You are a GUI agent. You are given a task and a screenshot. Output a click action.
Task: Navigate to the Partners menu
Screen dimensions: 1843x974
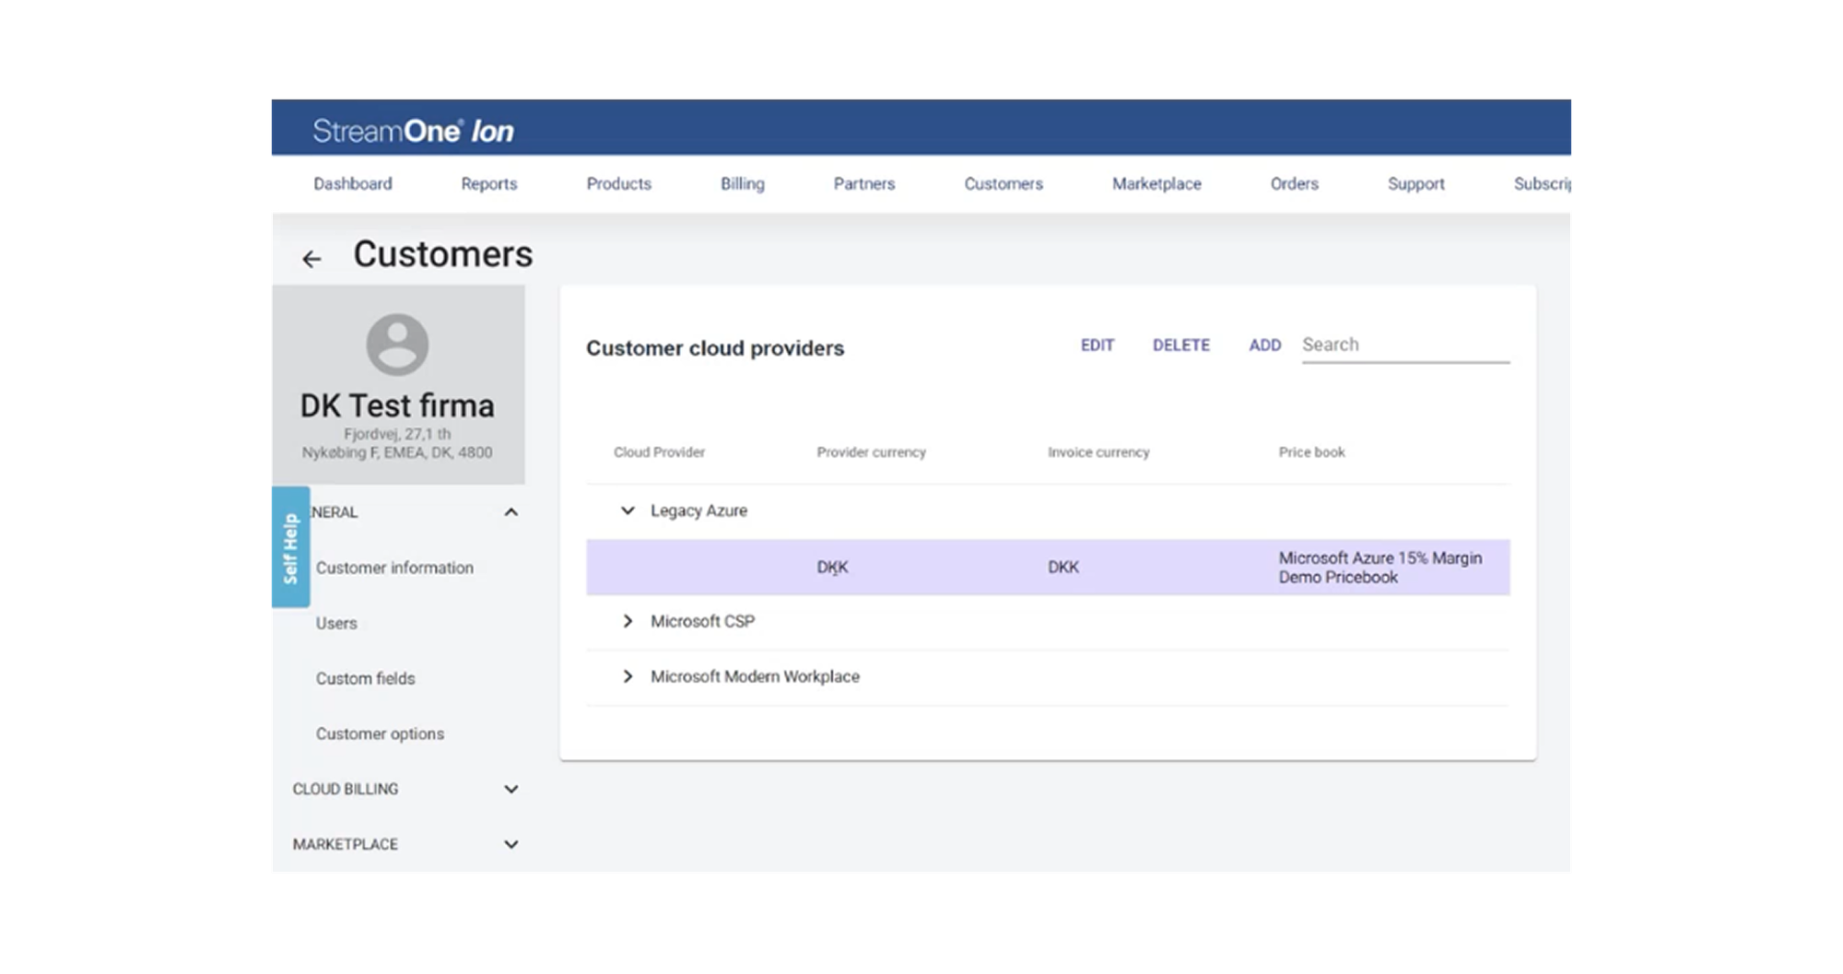[x=864, y=183]
